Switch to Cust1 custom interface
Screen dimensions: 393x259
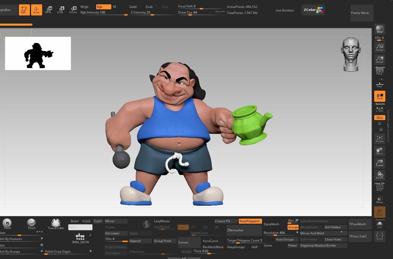98,221
